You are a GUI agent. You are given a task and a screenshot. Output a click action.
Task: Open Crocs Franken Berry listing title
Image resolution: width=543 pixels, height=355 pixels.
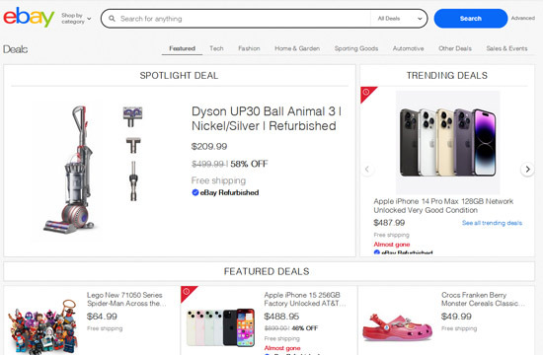(483, 300)
